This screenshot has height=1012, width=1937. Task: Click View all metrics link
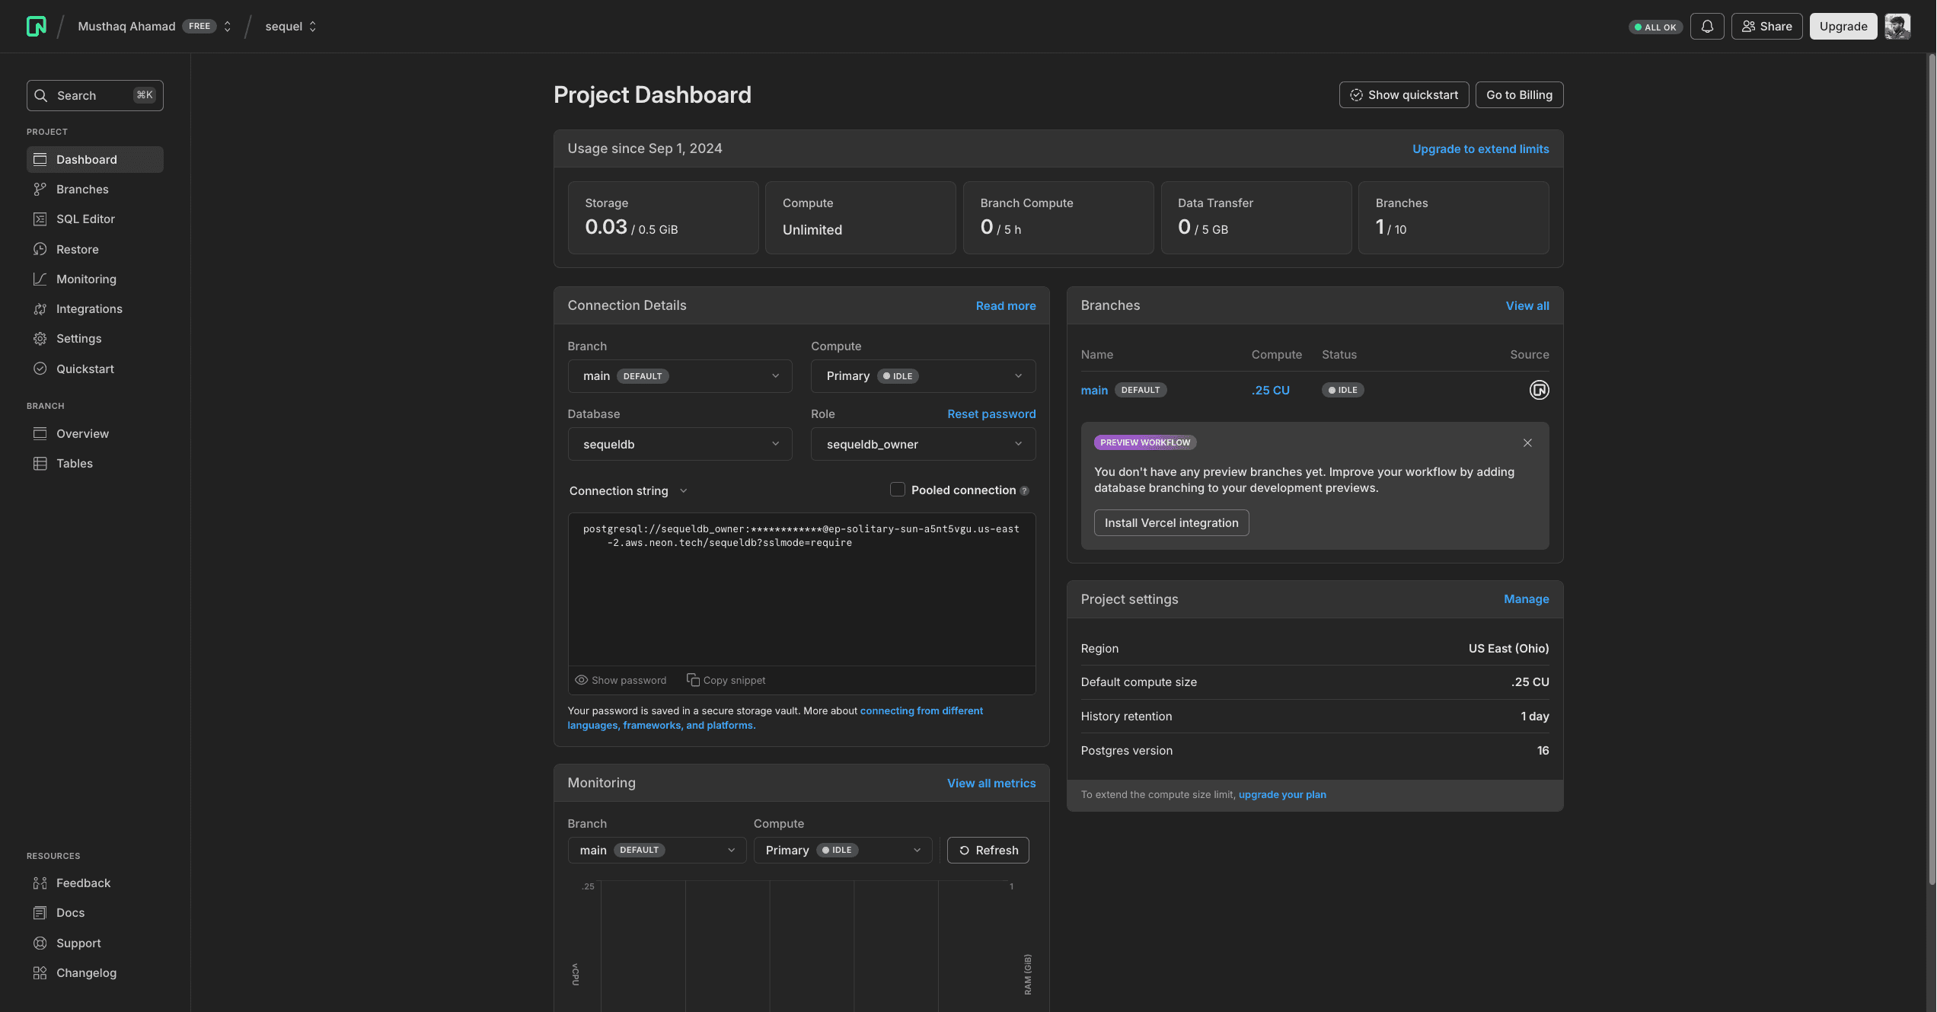(991, 783)
